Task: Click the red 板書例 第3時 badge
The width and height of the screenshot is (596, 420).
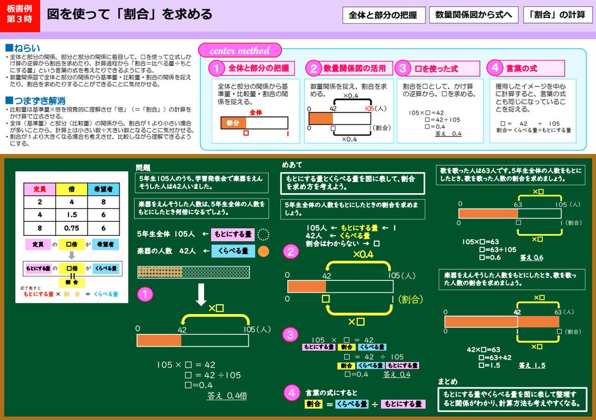Action: [19, 15]
